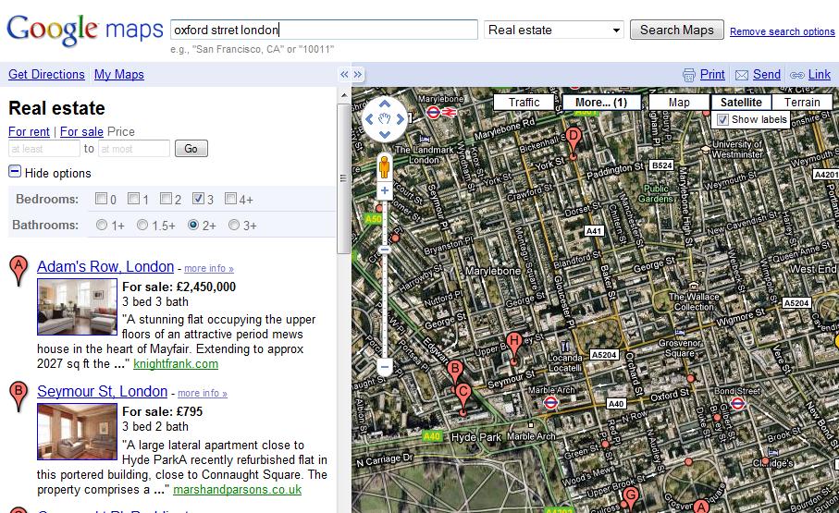Open Get Directions
The width and height of the screenshot is (839, 513).
[46, 74]
